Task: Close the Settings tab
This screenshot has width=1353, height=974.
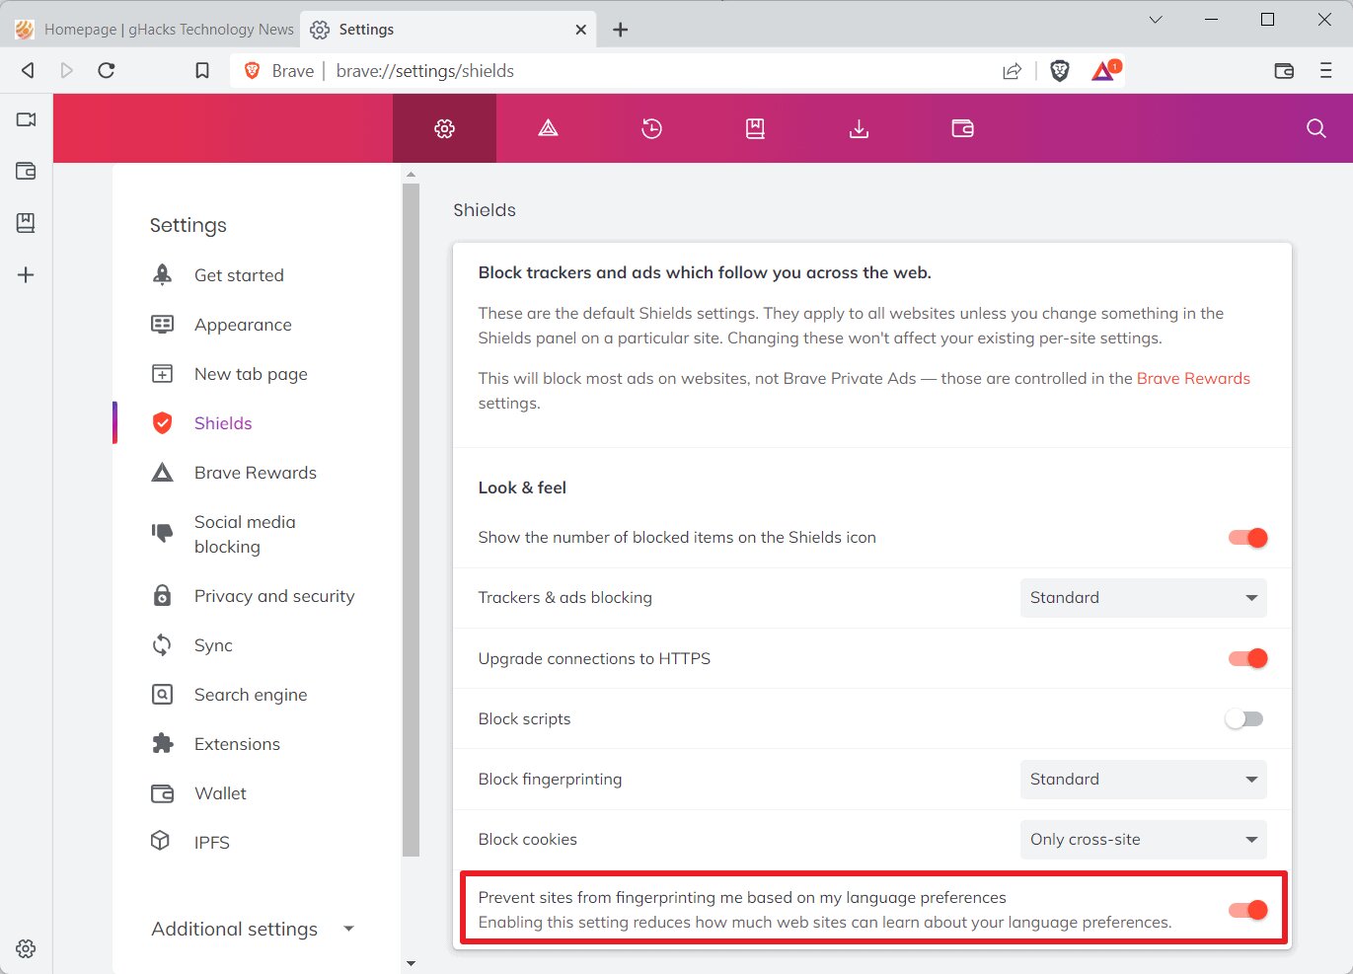Action: click(x=580, y=30)
